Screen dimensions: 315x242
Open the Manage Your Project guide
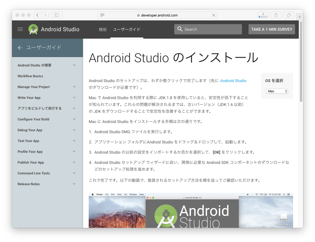tap(34, 87)
